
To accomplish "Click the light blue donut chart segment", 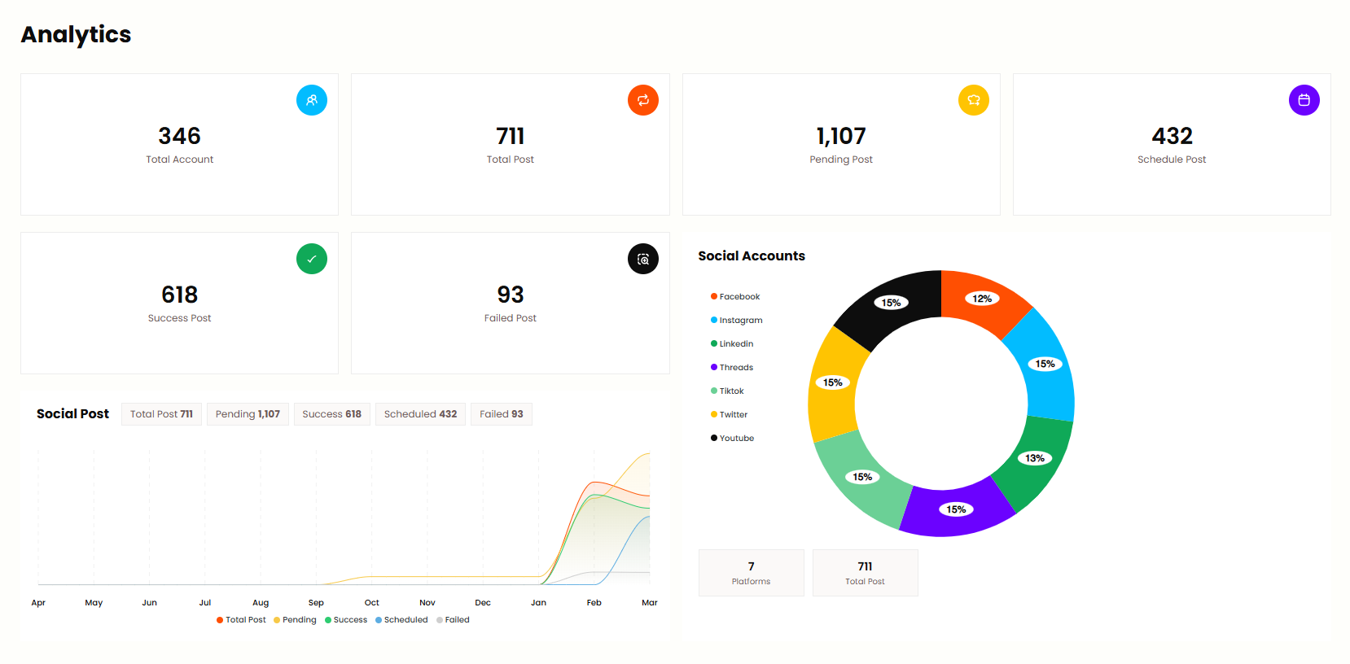I will pyautogui.click(x=1045, y=365).
